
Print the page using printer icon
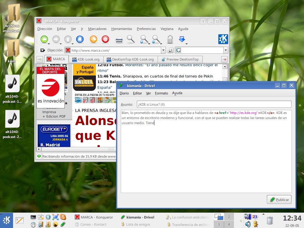pos(119,39)
